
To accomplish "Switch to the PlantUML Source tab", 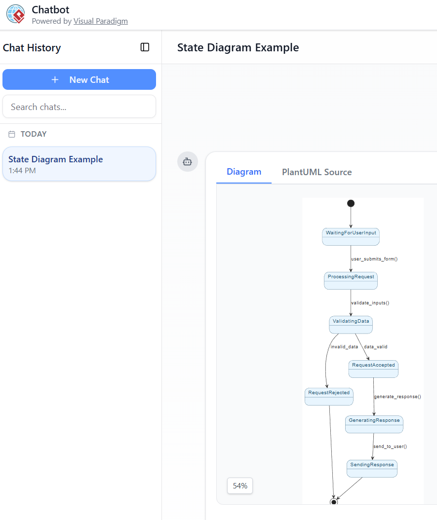I will (317, 172).
